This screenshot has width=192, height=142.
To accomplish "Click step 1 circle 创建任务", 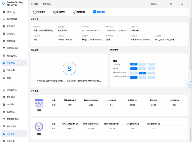I will [35, 12].
